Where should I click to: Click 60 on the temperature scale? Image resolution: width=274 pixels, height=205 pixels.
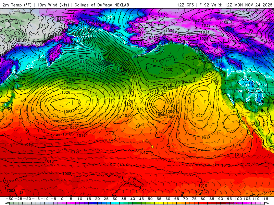point(168,199)
